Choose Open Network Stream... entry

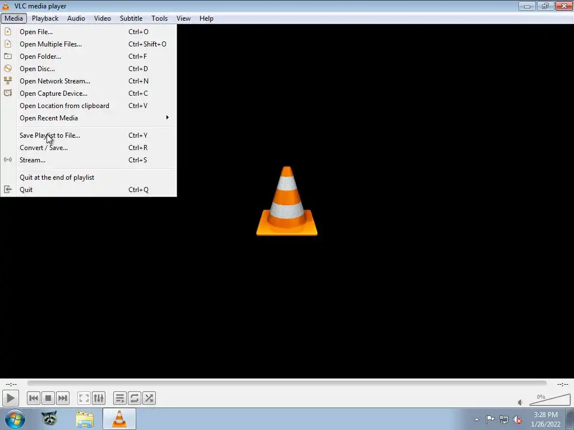click(89, 81)
